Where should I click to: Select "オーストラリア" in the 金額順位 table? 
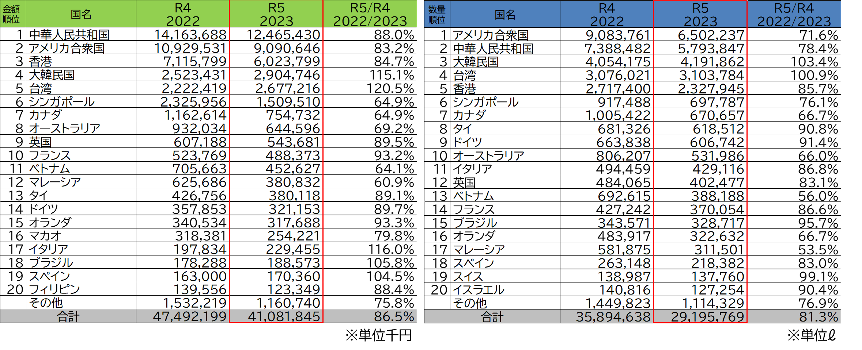81,128
